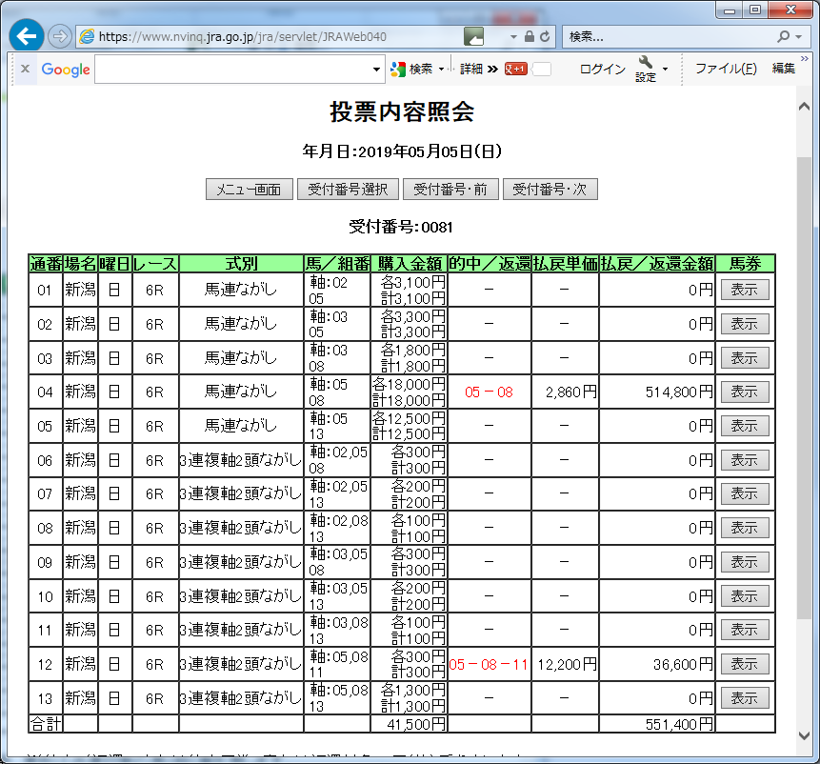Click the Google logo on toolbar
The width and height of the screenshot is (820, 764).
66,69
